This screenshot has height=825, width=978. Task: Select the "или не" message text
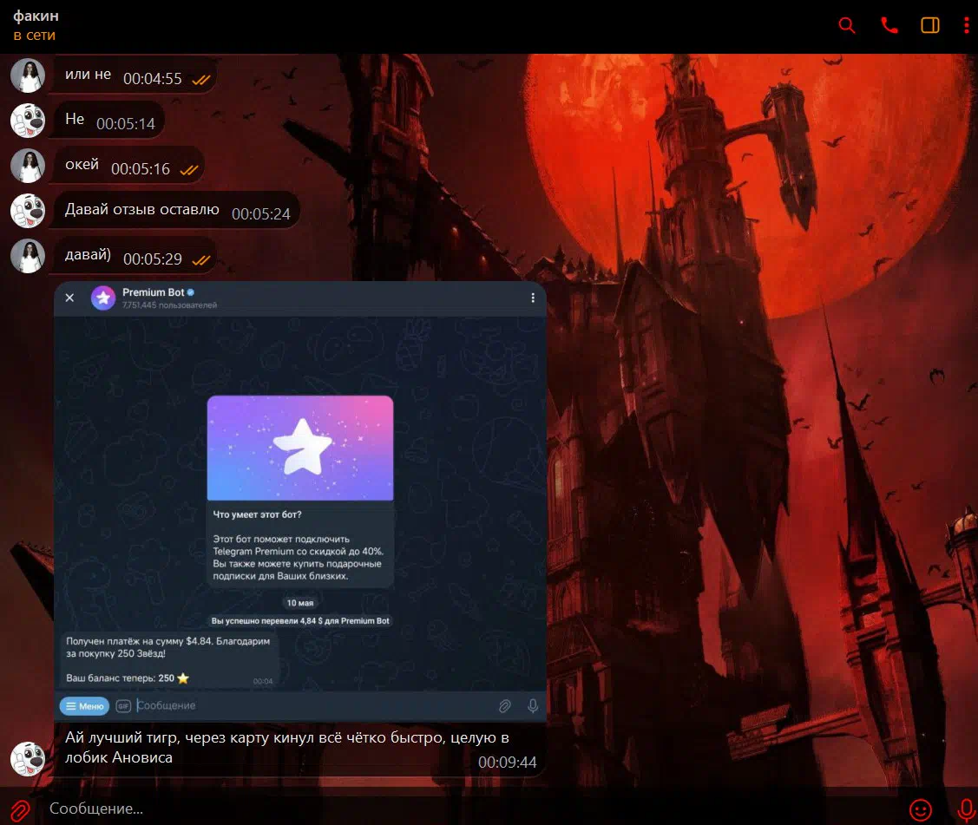[x=88, y=75]
